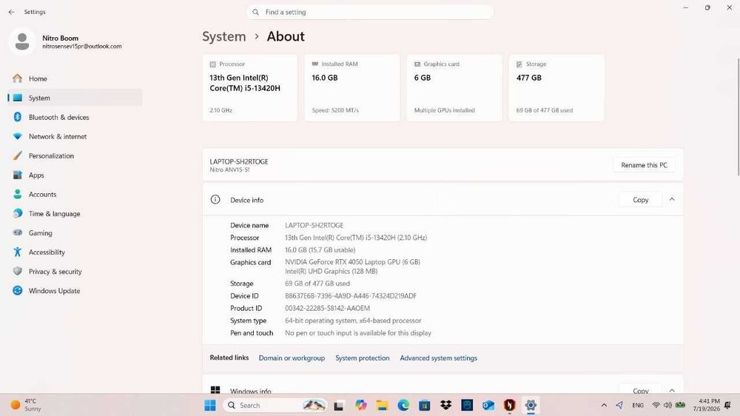Open the Wi-Fi network tray icon
The image size is (740, 416).
click(x=656, y=405)
